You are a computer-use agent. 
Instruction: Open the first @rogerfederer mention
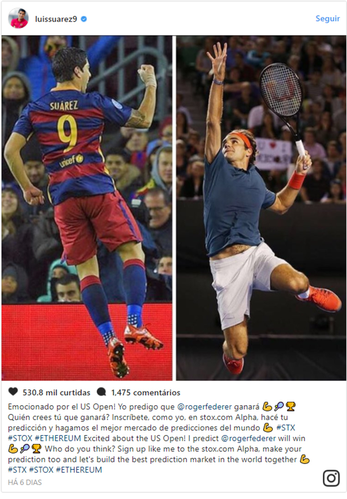[x=204, y=407]
